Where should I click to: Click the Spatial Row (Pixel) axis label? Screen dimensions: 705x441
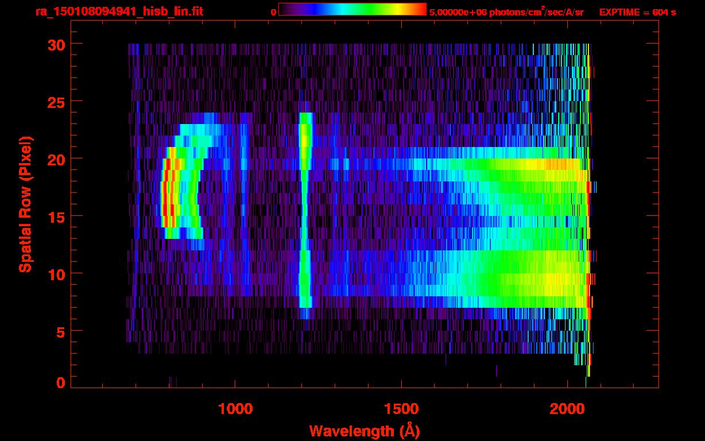pos(25,204)
